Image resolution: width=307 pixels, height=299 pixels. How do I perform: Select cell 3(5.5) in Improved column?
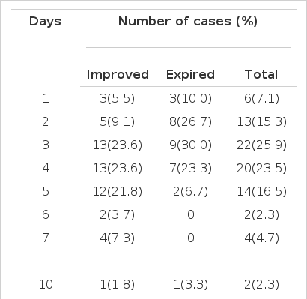pyautogui.click(x=117, y=98)
